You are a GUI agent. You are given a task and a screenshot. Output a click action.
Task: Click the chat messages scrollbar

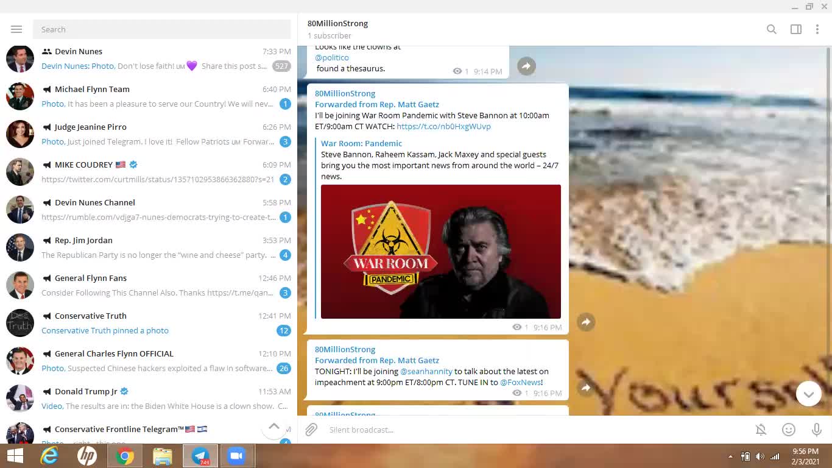coord(828,125)
